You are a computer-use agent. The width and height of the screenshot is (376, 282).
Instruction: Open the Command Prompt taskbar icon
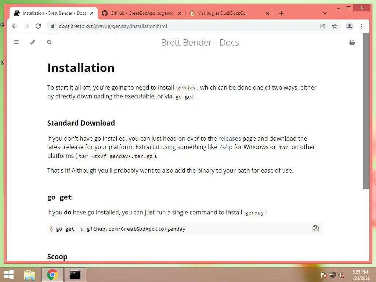tap(75, 275)
